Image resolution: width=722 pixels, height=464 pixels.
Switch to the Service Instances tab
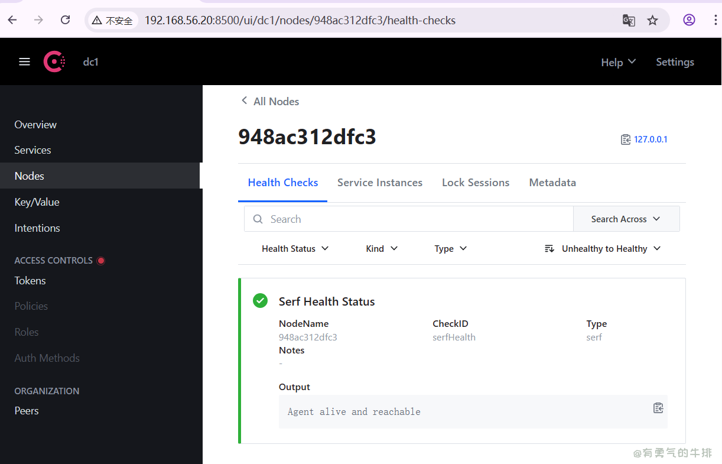(x=380, y=183)
